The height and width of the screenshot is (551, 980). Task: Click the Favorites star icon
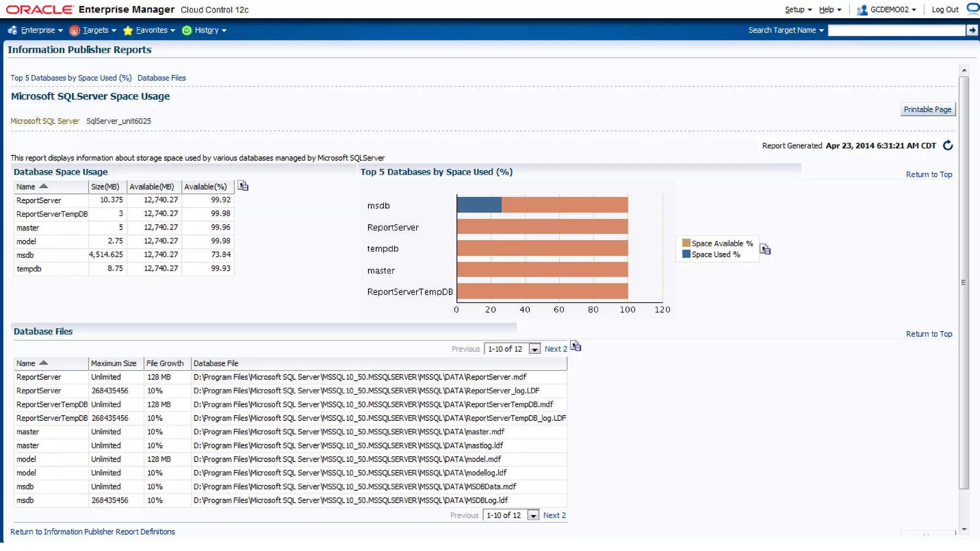tap(128, 31)
